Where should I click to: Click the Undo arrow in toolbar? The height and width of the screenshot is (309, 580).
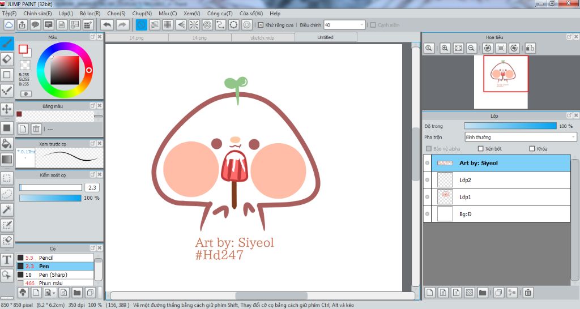pos(107,25)
